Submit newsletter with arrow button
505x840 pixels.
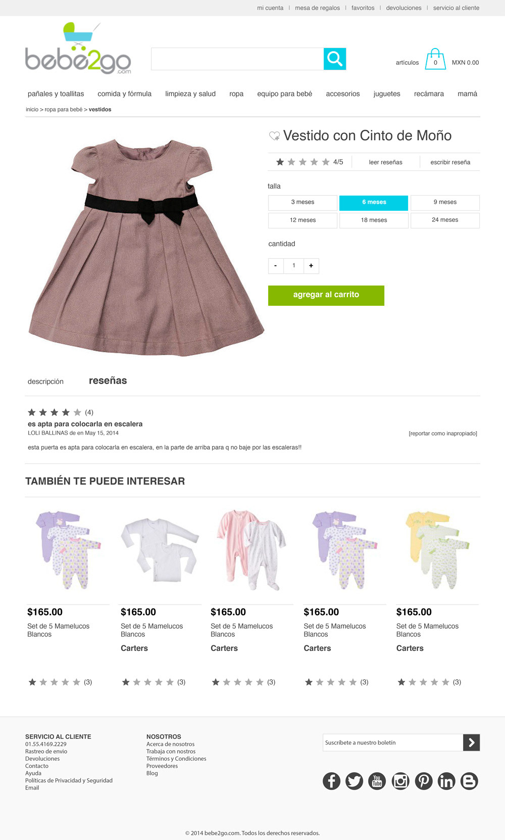click(471, 742)
